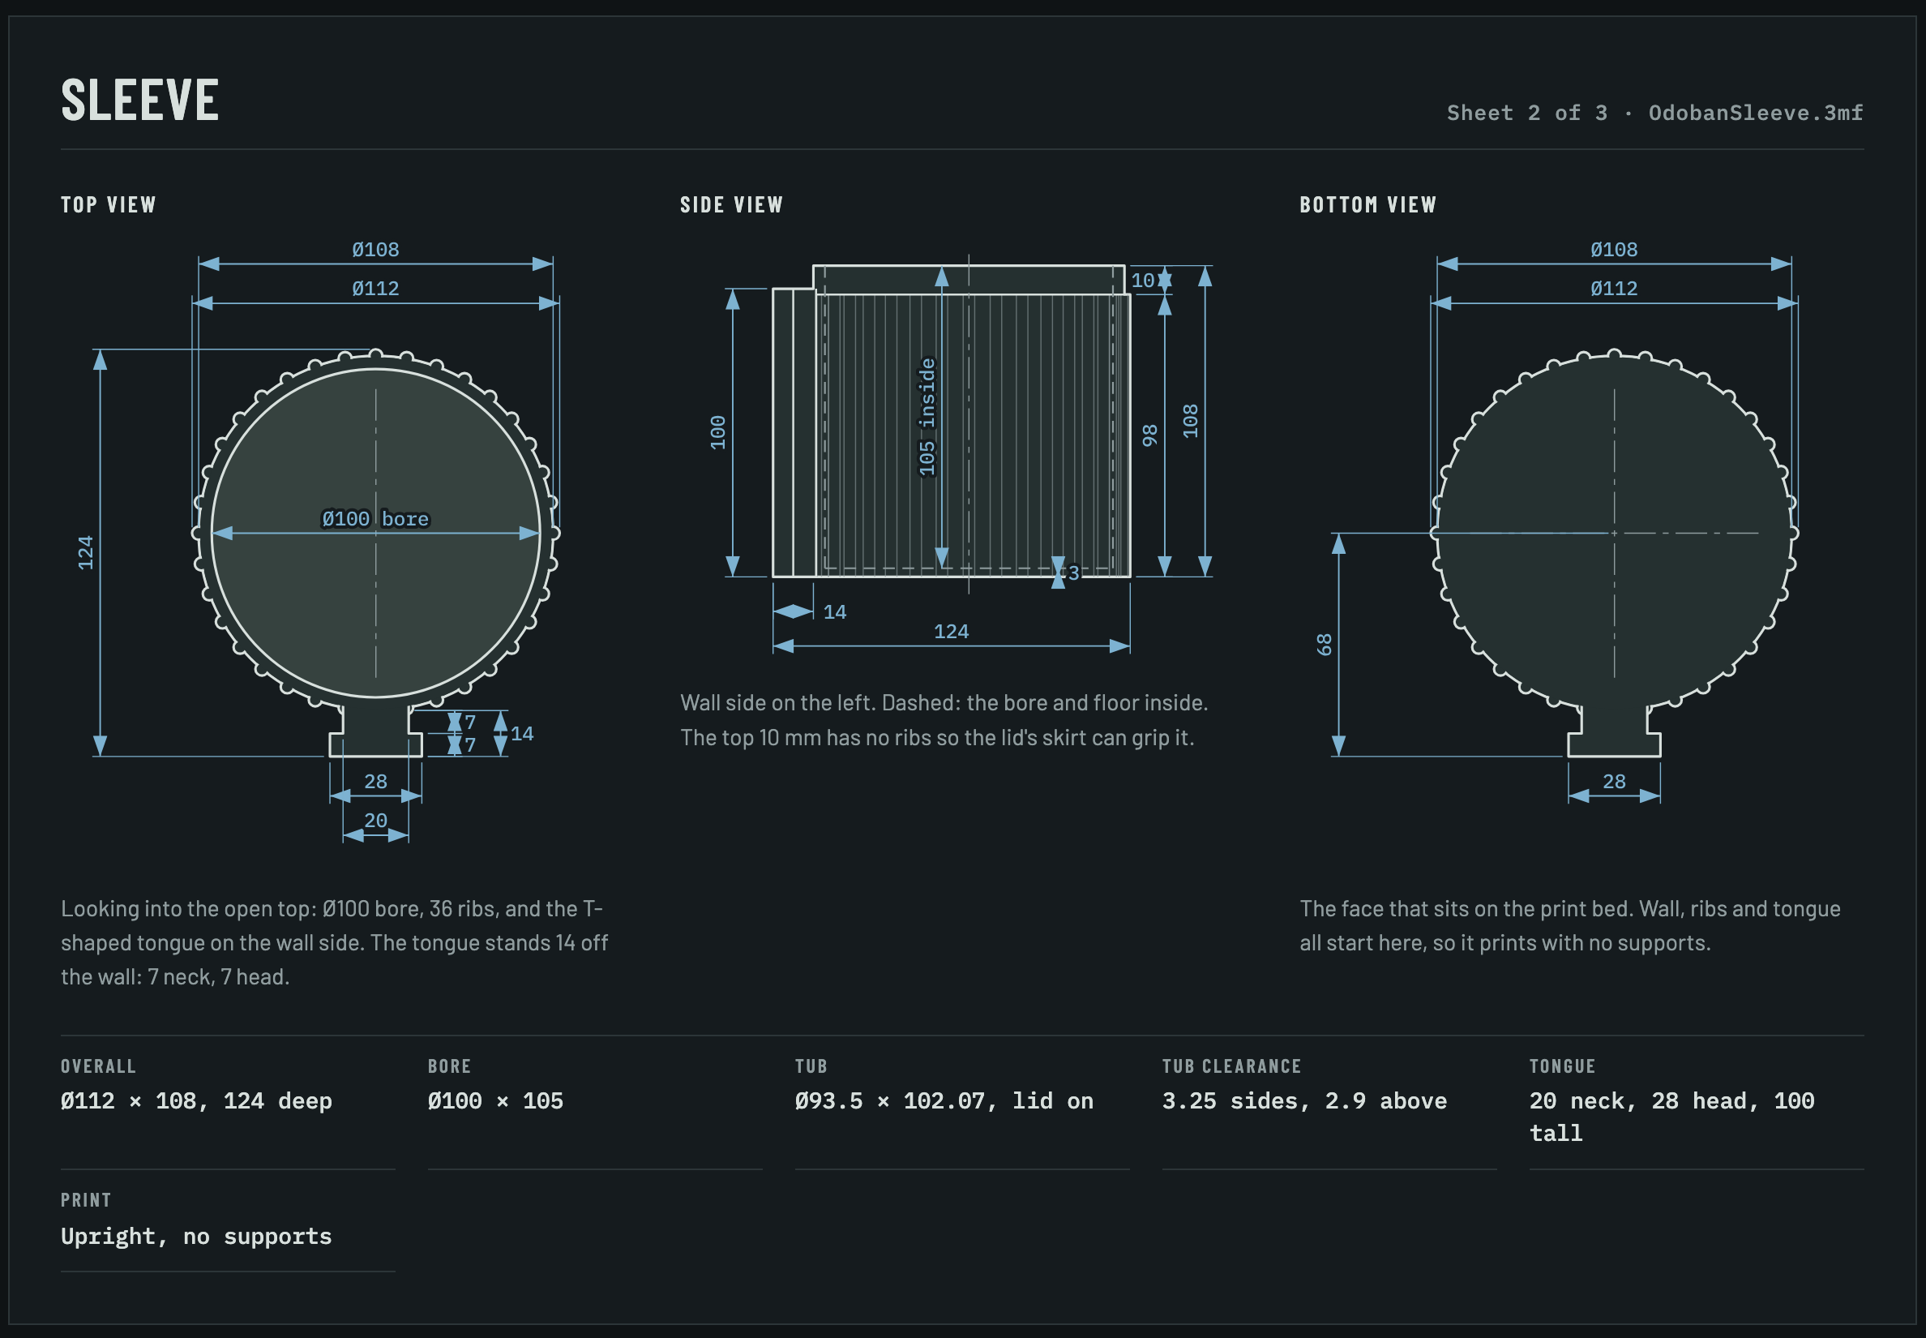Click the 98 dimension in side view

(x=1150, y=435)
